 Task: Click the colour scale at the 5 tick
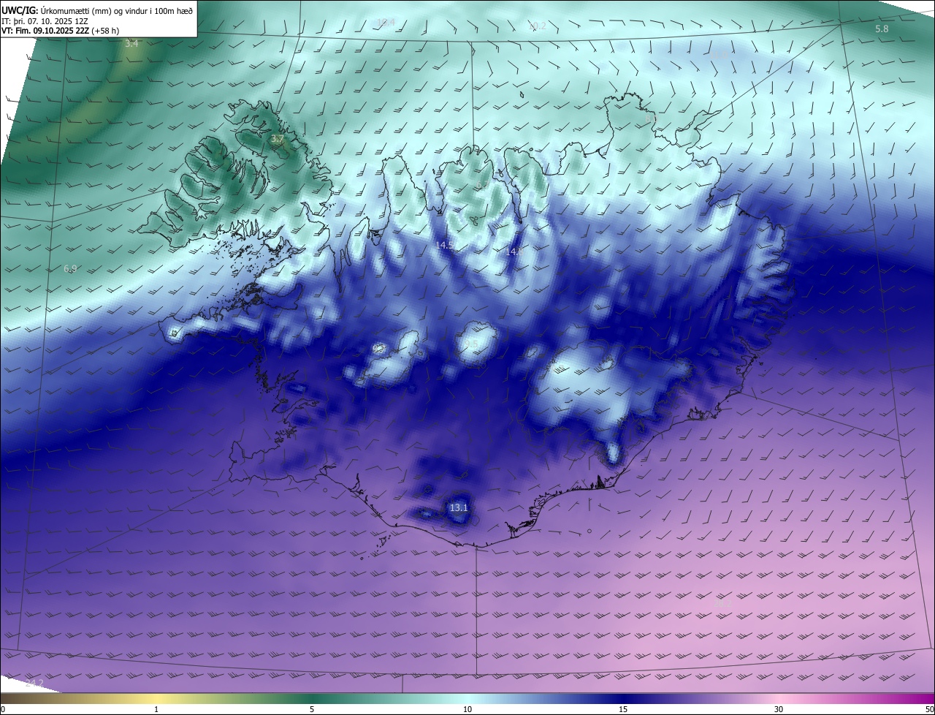312,709
